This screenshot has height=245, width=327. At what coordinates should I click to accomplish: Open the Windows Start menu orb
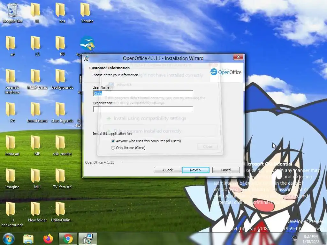(9, 239)
